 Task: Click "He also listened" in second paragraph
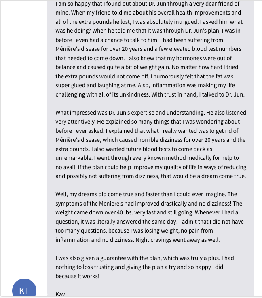(226, 113)
